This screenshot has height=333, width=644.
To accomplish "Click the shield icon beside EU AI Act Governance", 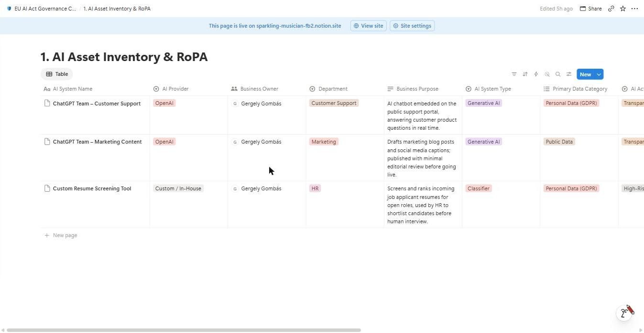I will coord(9,9).
